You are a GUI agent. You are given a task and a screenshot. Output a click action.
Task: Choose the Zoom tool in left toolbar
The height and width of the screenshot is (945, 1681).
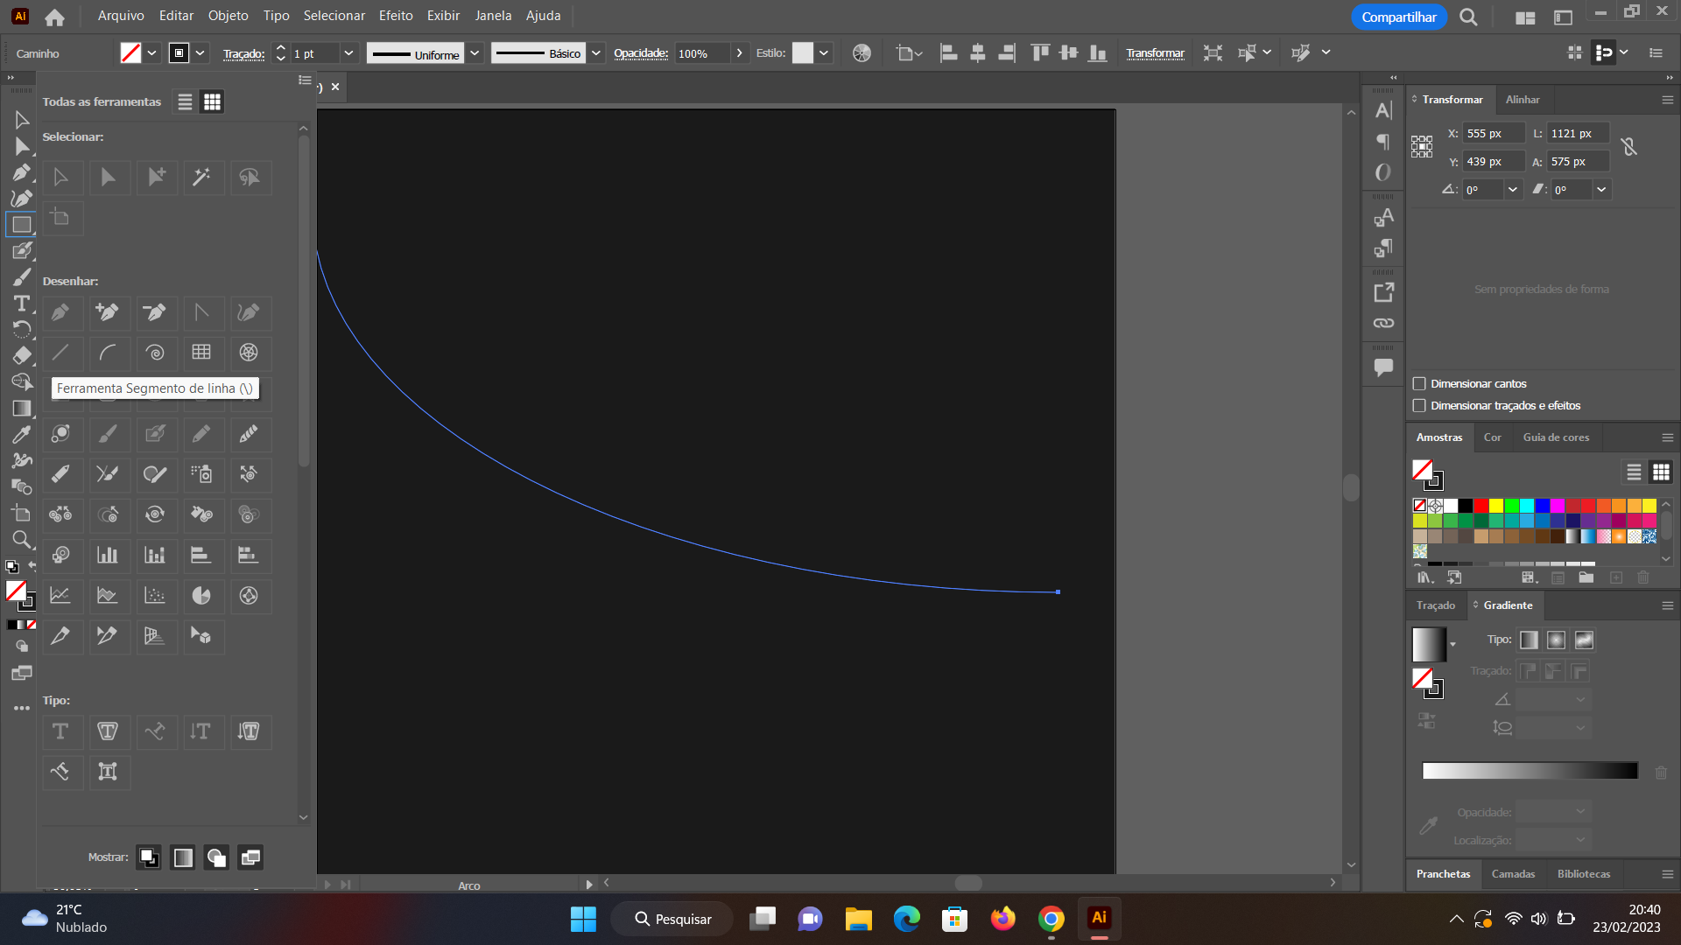point(22,539)
